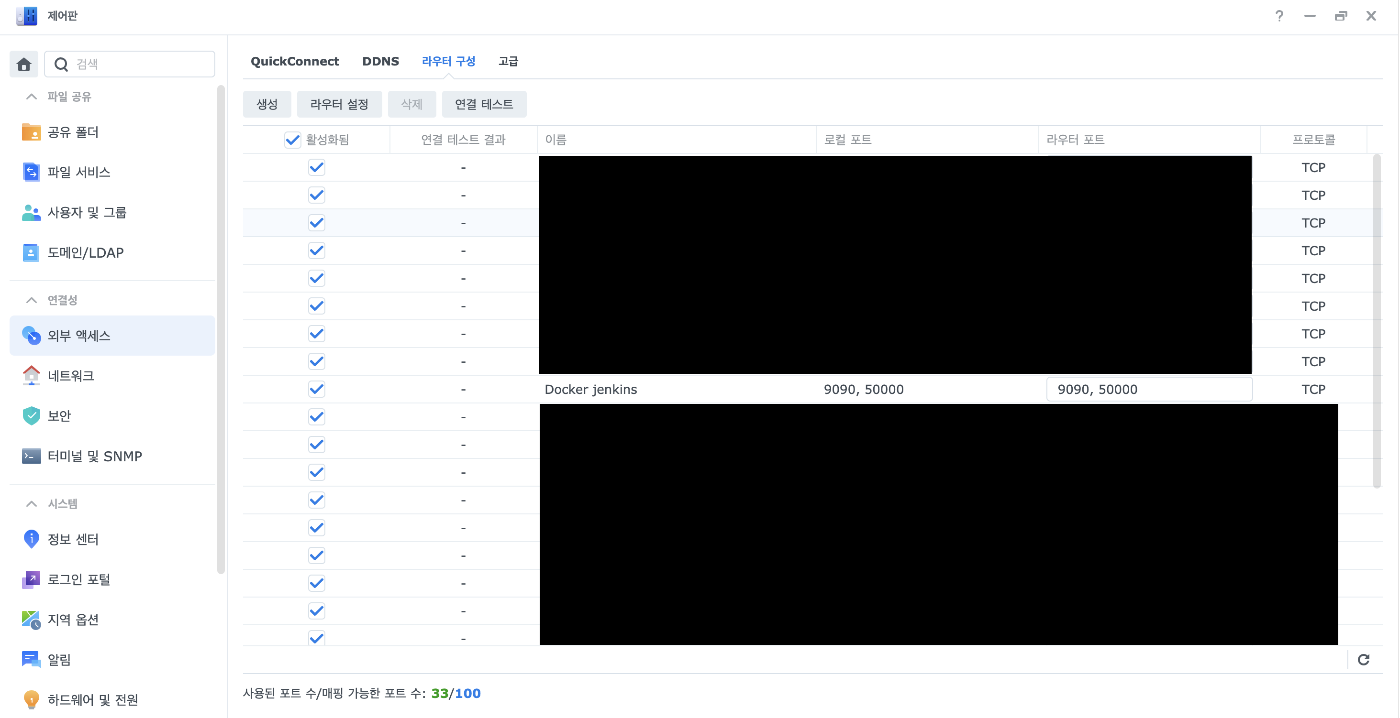Click the home icon in sidebar

[23, 64]
